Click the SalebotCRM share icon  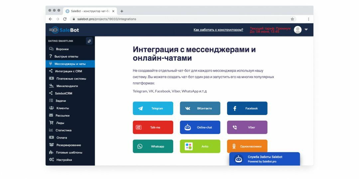51,93
